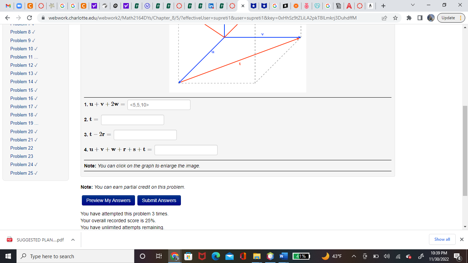
Task: Click the answer field for t
Action: (133, 120)
